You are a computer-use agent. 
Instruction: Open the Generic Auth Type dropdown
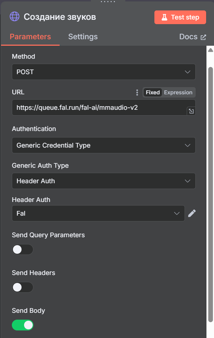pyautogui.click(x=104, y=181)
